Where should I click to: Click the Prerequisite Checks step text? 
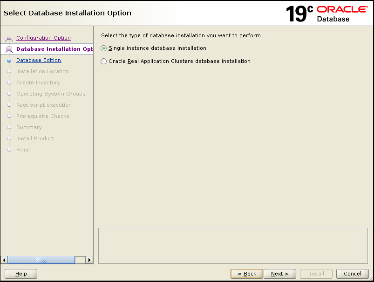coord(43,116)
